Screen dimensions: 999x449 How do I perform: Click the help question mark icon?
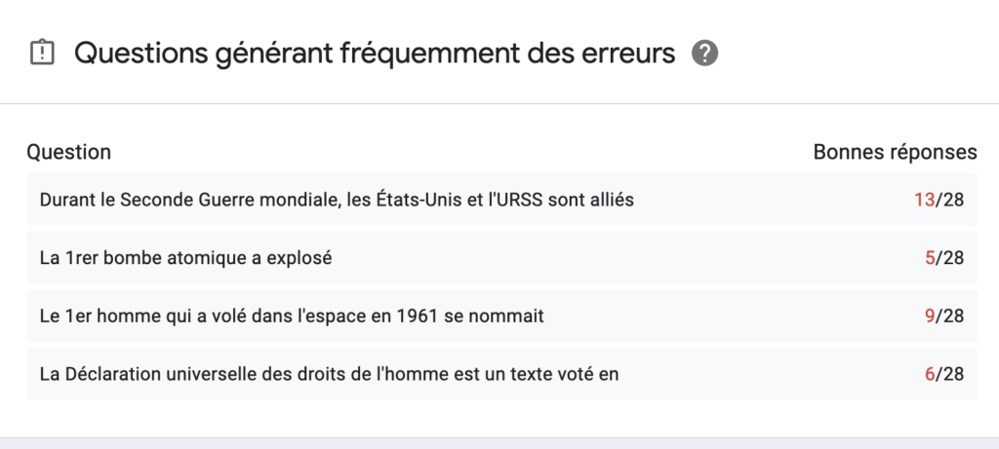[x=704, y=53]
